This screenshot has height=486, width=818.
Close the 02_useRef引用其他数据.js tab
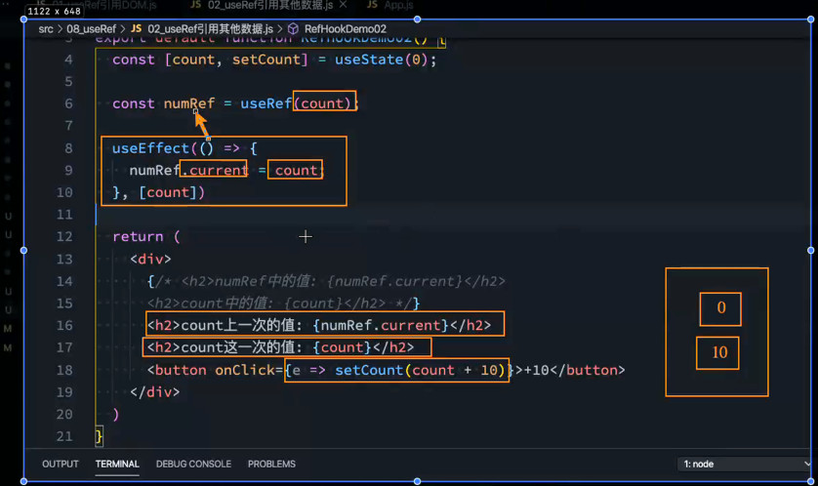click(x=344, y=5)
